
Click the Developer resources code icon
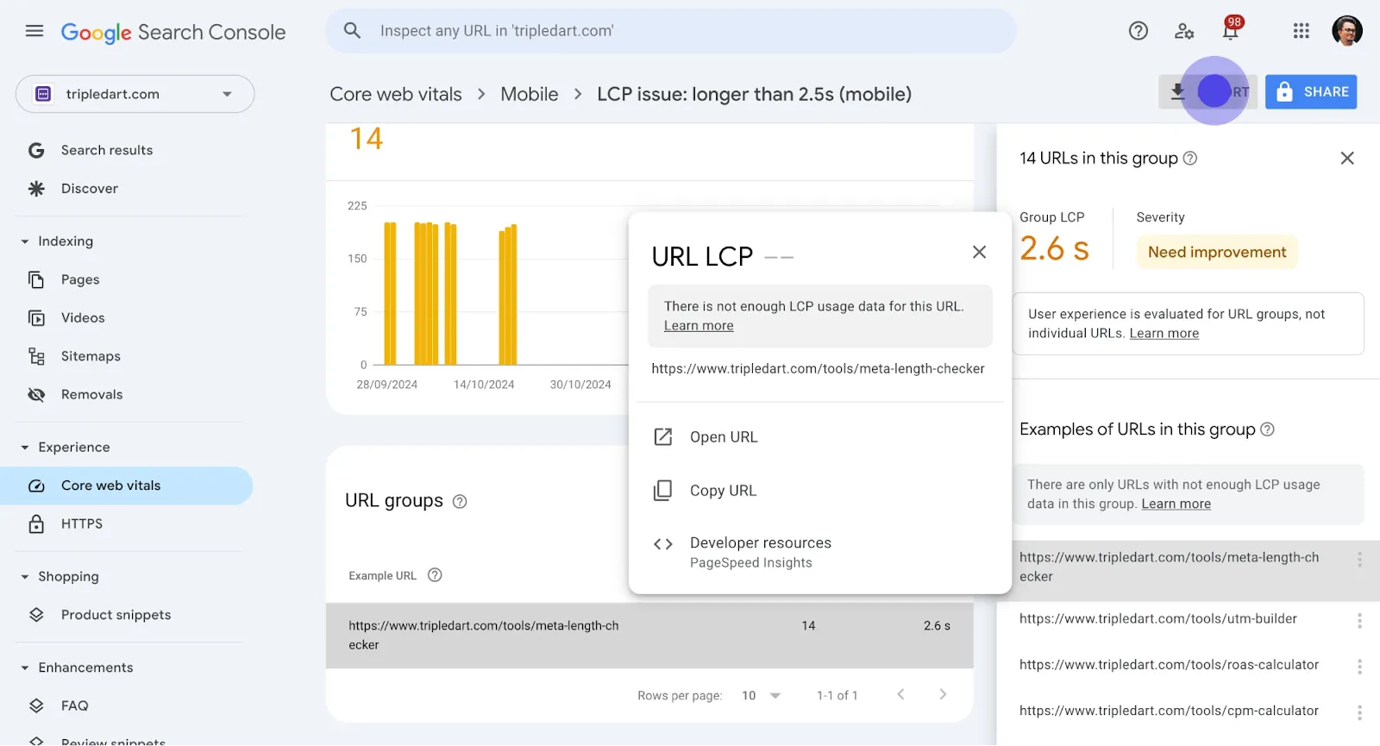click(x=662, y=544)
